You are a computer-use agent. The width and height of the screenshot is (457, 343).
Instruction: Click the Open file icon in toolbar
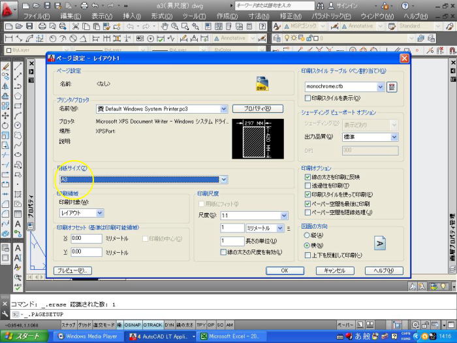tap(19, 27)
